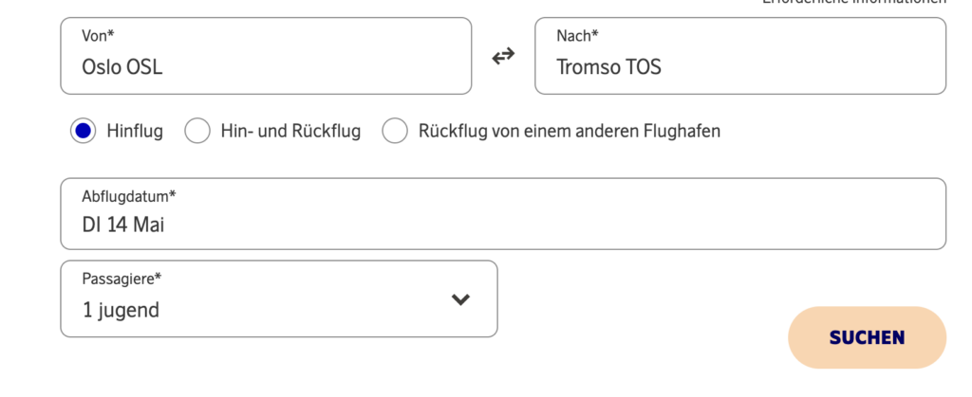Click the 'Abflugdatum*' field label
This screenshot has height=397, width=972.
click(129, 196)
